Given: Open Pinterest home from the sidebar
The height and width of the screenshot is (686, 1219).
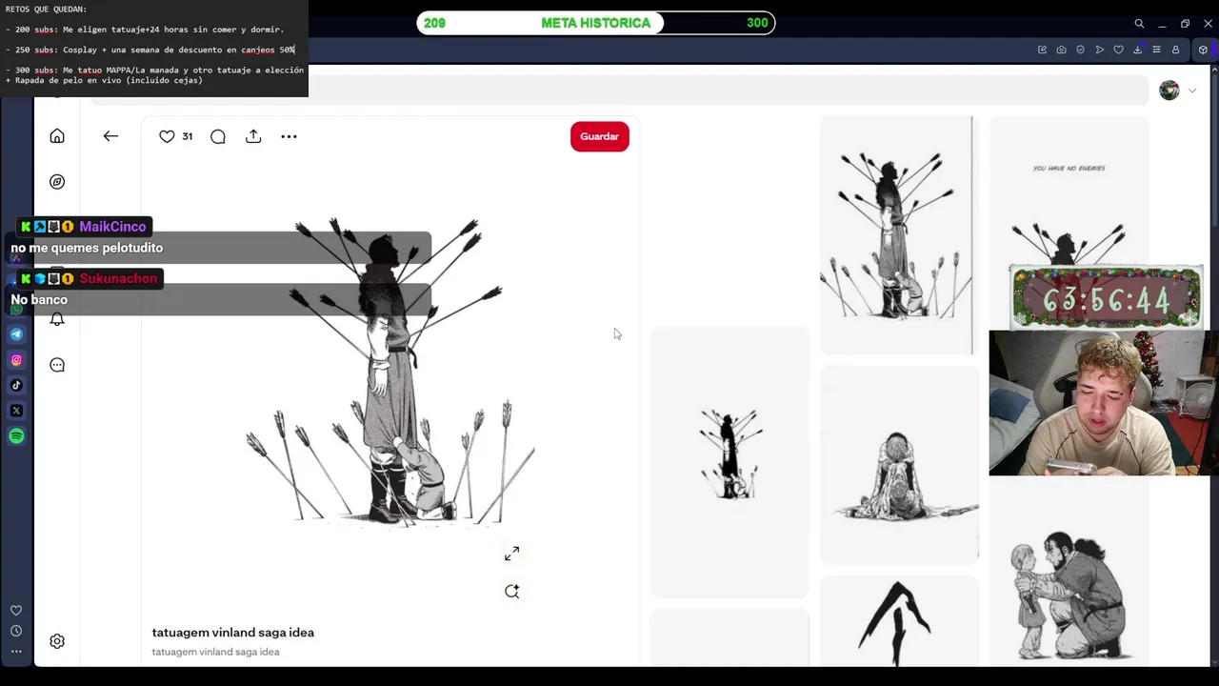Looking at the screenshot, I should (x=57, y=136).
